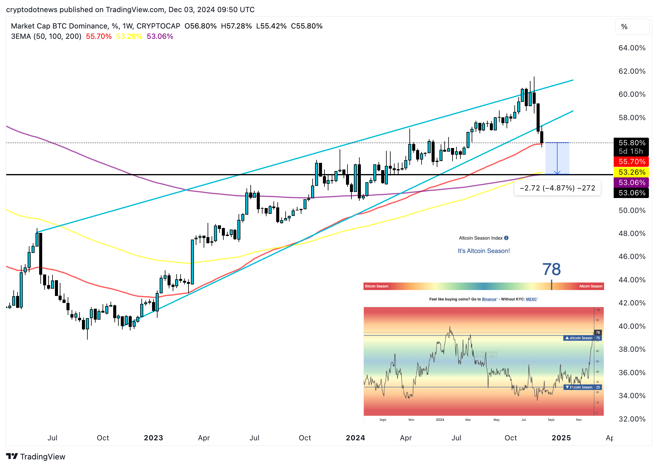Image resolution: width=658 pixels, height=467 pixels.
Task: Open the Binance link
Action: (x=489, y=299)
